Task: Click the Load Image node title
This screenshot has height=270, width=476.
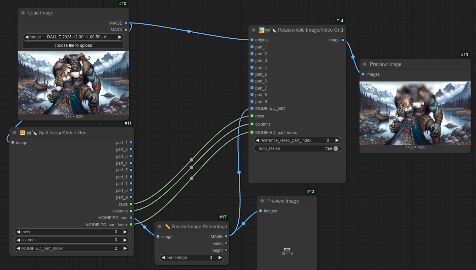Action: [x=40, y=13]
